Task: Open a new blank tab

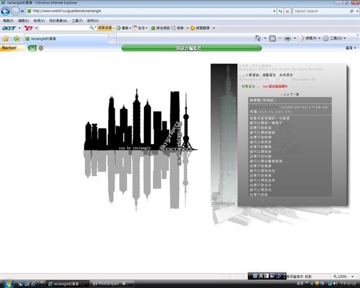Action: 112,38
